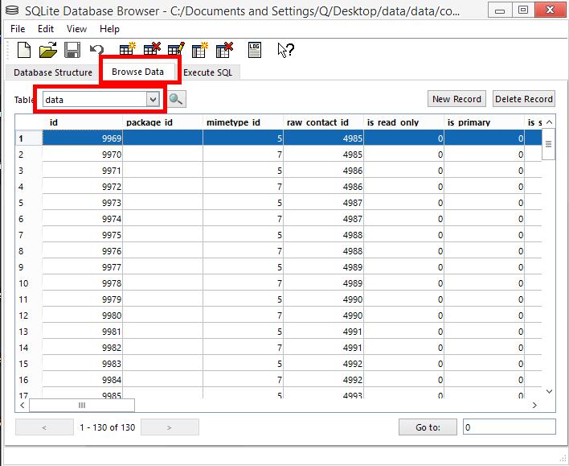The image size is (569, 466).
Task: Open the View menu
Action: [76, 28]
